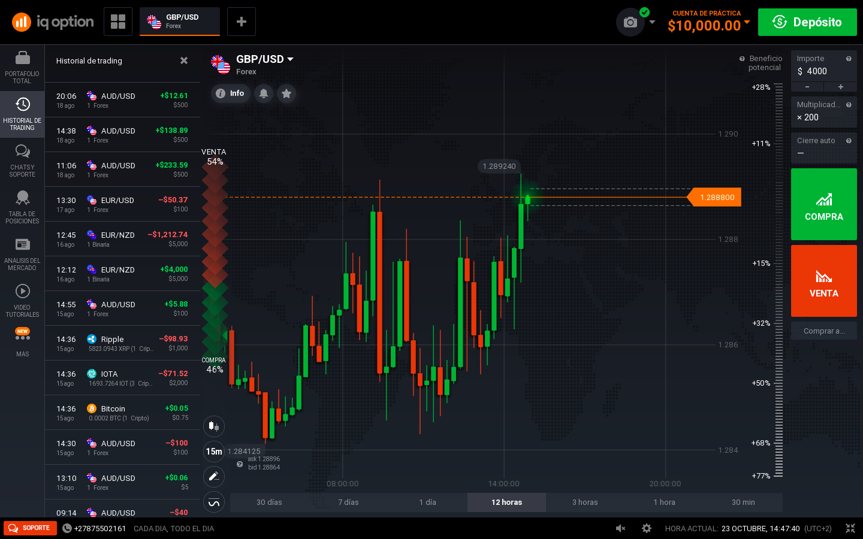This screenshot has height=539, width=863.
Task: Select the 1 hora time range
Action: coord(664,502)
